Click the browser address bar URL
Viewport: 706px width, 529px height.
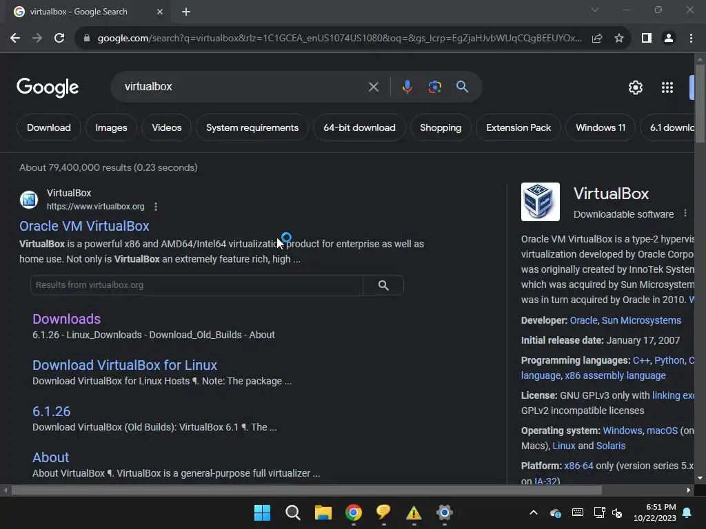pyautogui.click(x=339, y=39)
